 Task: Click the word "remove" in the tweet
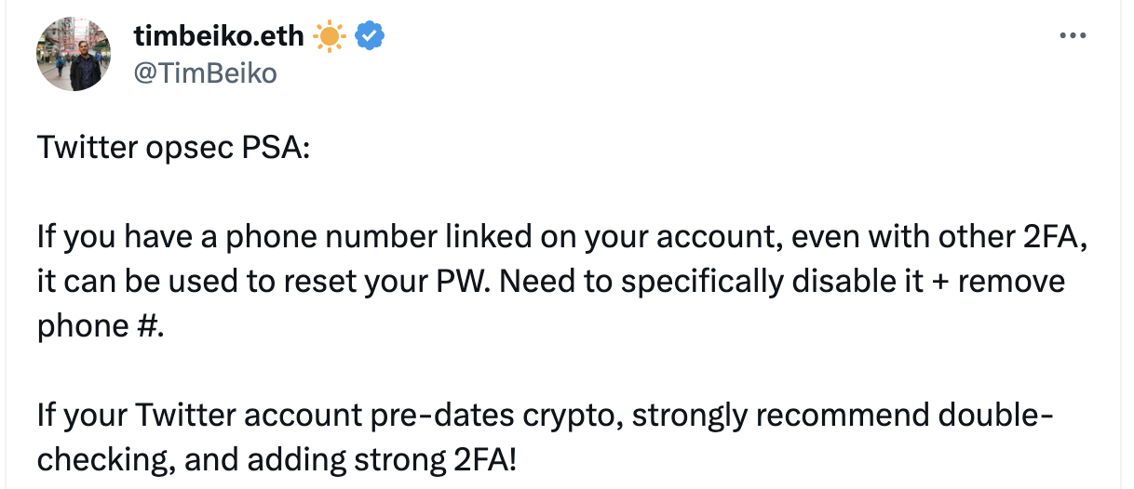pos(1012,282)
